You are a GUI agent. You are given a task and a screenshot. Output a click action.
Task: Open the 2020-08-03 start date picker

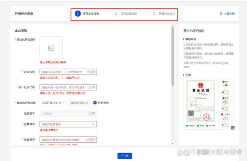pos(52,103)
